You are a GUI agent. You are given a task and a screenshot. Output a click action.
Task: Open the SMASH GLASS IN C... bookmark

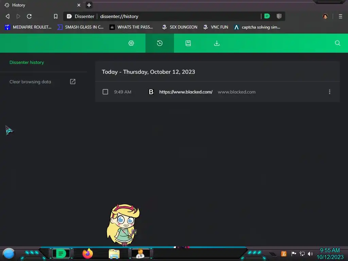(x=80, y=27)
